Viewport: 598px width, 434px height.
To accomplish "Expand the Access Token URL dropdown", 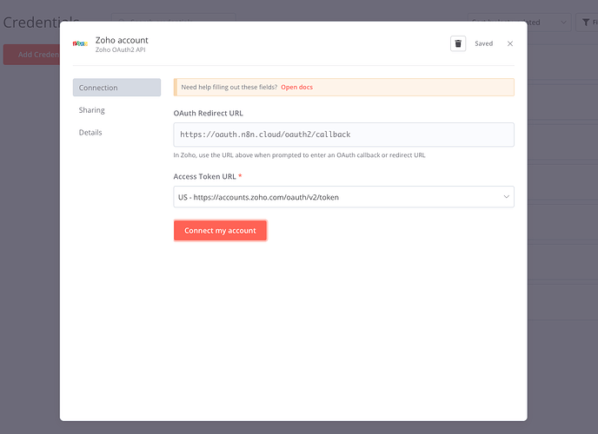I will pos(343,197).
